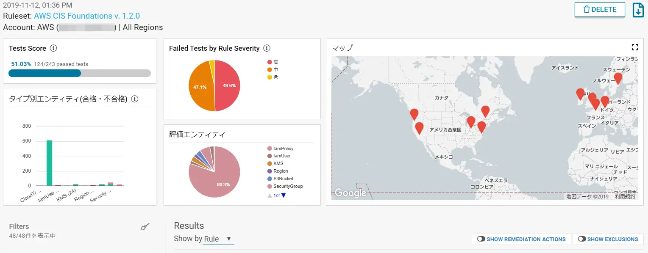The image size is (648, 253).
Task: Click the IamUser legend entry
Action: point(279,156)
